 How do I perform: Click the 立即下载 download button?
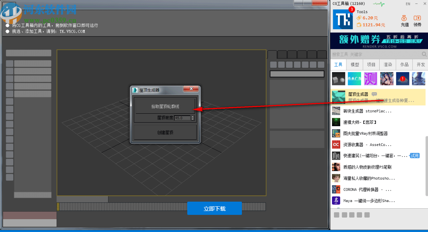pos(214,208)
